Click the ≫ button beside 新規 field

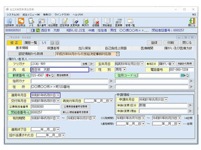coord(190,105)
